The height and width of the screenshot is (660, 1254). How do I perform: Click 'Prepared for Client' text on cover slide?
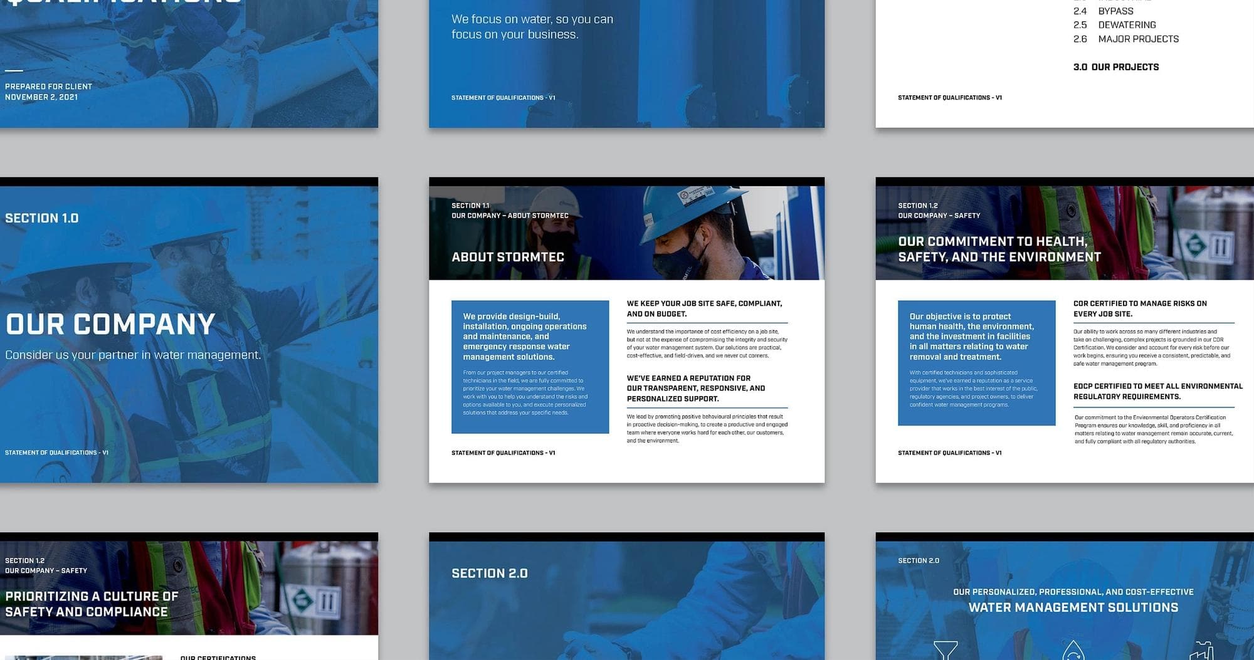pos(48,86)
